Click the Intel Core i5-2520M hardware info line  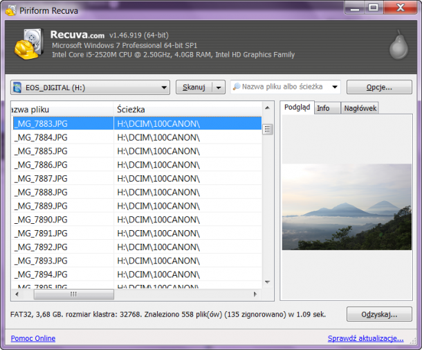[174, 55]
